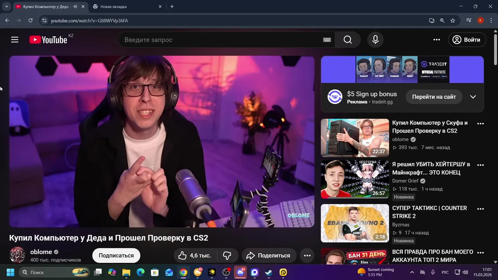Dislike the video with thumbs-down
This screenshot has height=280, width=498.
coord(227,255)
